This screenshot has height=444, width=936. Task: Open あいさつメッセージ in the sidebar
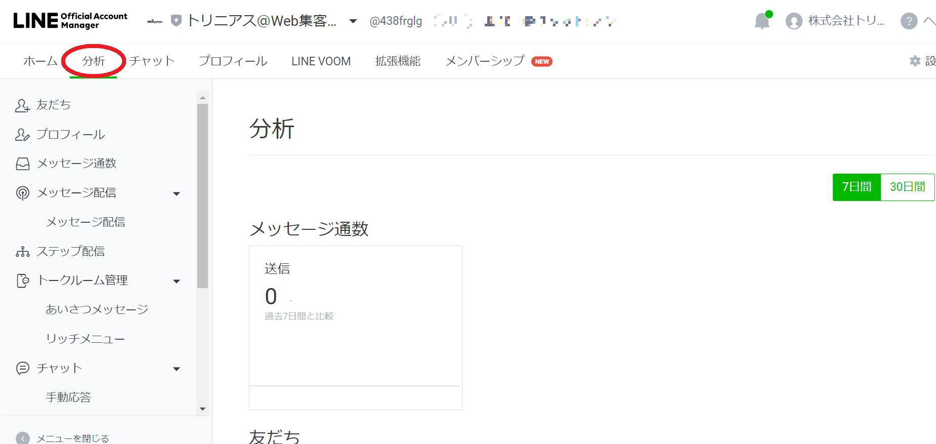(97, 309)
